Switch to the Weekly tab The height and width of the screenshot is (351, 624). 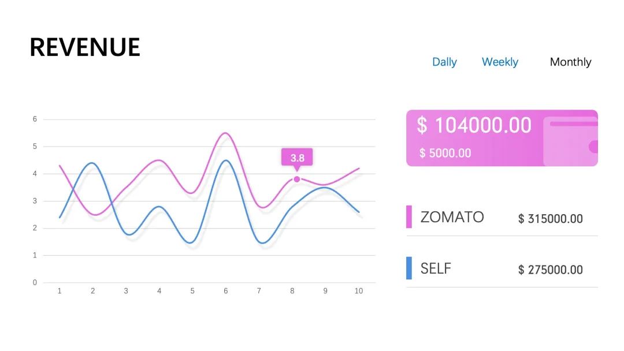pyautogui.click(x=500, y=62)
